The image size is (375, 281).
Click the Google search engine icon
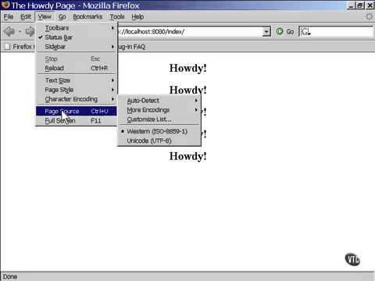point(305,32)
